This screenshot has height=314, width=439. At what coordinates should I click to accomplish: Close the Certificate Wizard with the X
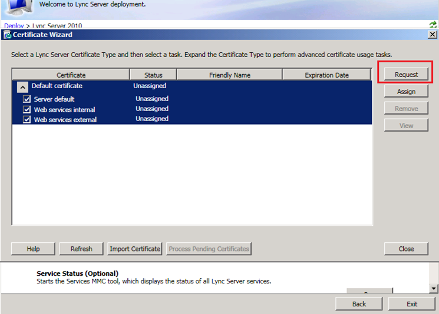pos(433,34)
